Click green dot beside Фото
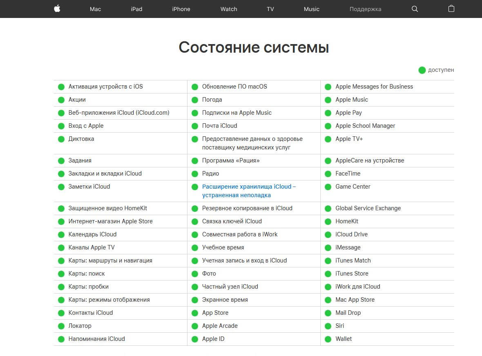The width and height of the screenshot is (482, 356). 194,274
